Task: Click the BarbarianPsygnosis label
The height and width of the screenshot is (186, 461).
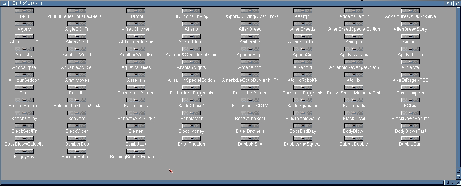Action: (303, 93)
